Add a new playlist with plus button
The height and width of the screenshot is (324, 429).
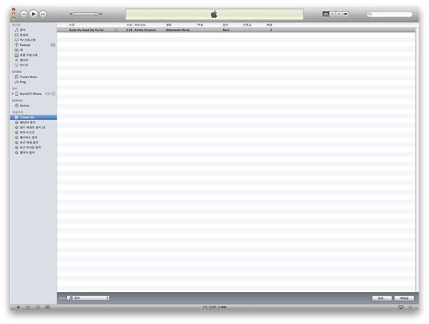point(18,307)
